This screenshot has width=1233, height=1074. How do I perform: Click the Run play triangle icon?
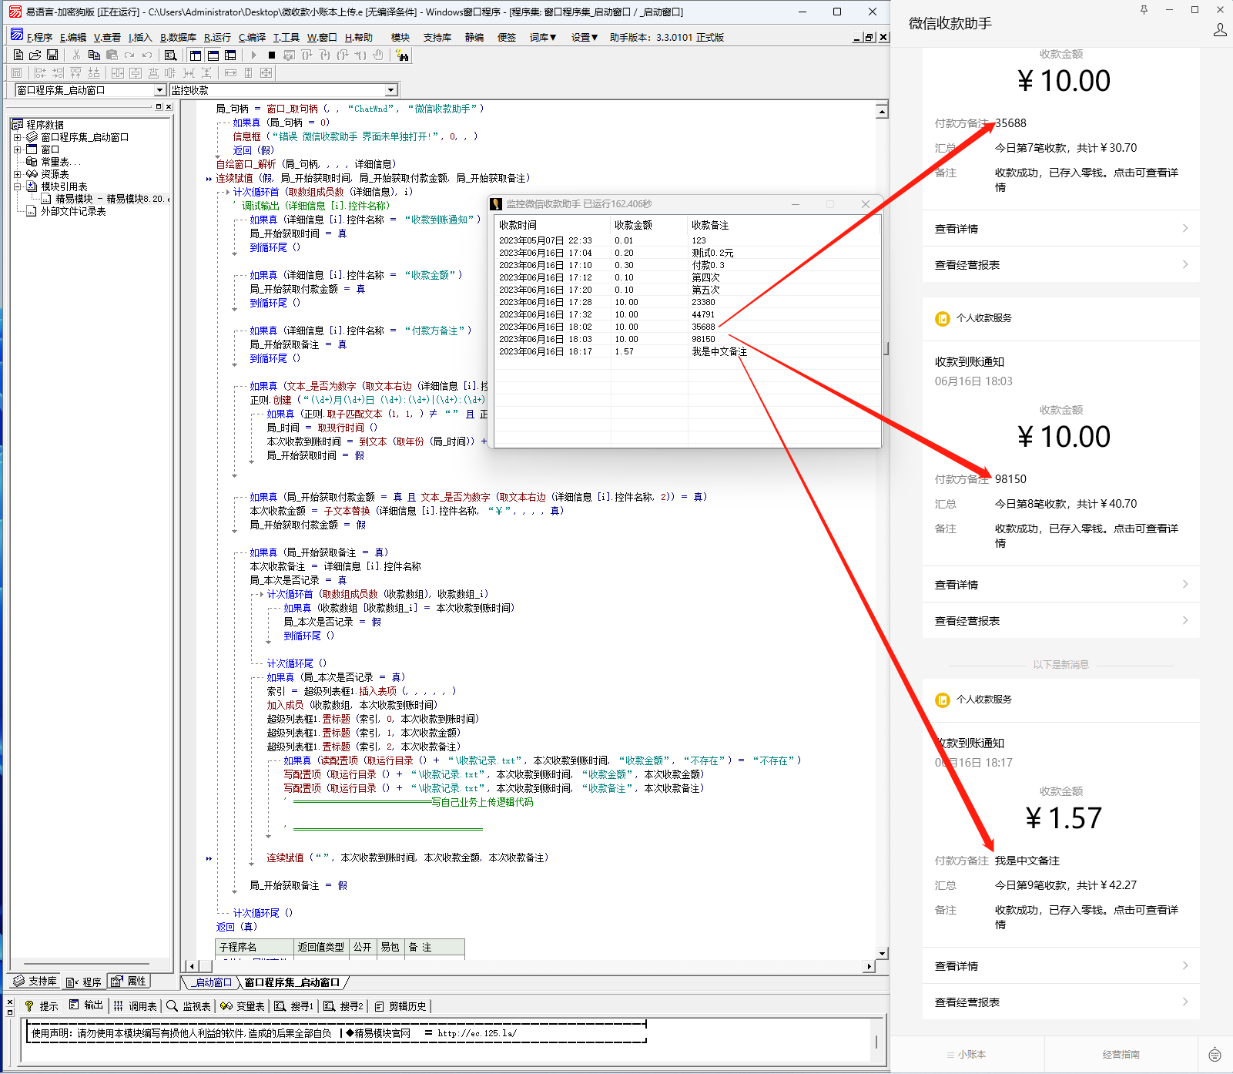pos(253,55)
